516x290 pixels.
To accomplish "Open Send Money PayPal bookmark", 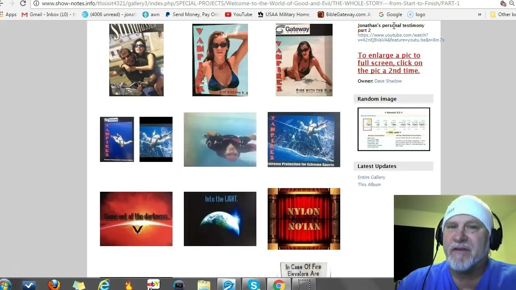I will pyautogui.click(x=192, y=14).
